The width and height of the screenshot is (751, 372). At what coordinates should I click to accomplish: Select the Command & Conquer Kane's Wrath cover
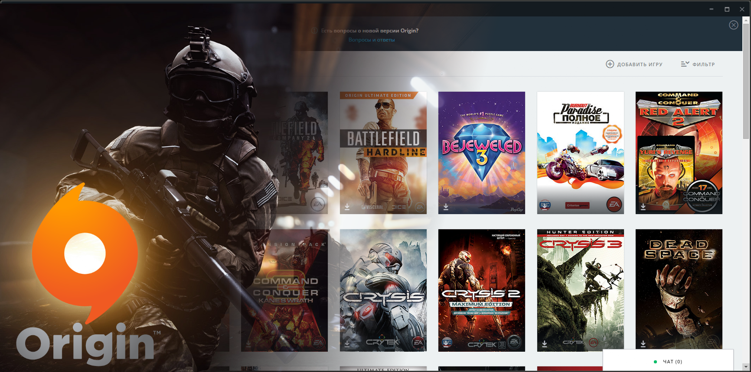coord(284,290)
